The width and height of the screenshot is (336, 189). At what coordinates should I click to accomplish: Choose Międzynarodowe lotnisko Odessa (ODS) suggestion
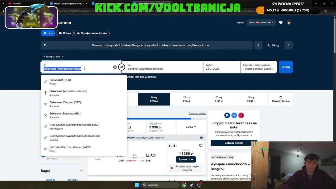point(84,138)
